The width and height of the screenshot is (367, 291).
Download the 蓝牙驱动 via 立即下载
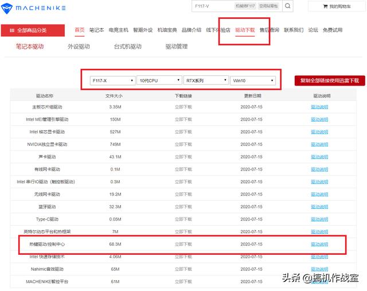coord(183,207)
